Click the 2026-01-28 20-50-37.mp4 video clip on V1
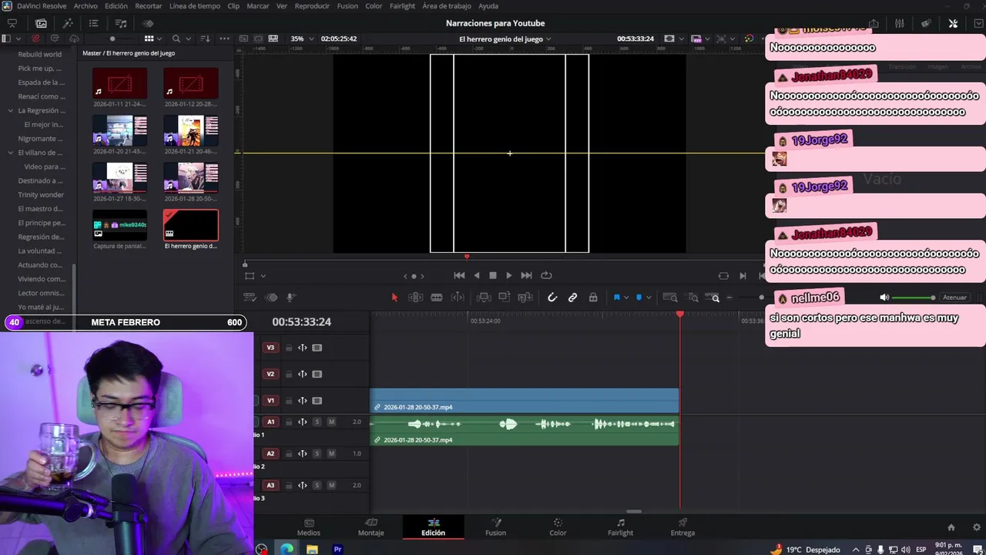This screenshot has width=986, height=555. pyautogui.click(x=524, y=401)
